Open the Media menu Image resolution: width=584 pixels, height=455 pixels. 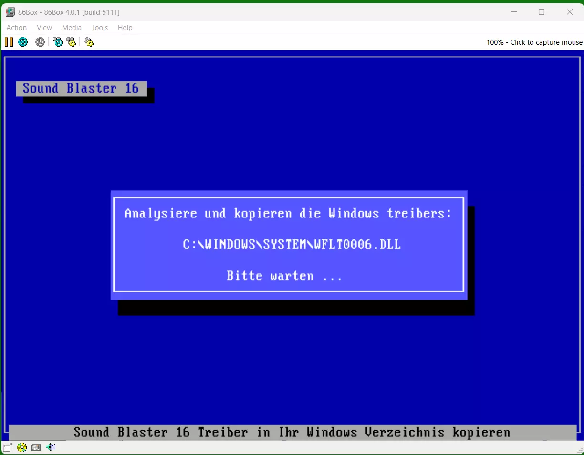pos(72,28)
